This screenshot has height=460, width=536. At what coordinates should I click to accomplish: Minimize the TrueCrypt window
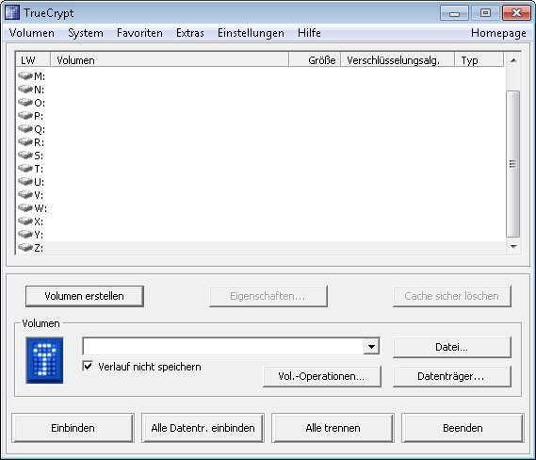(x=454, y=13)
